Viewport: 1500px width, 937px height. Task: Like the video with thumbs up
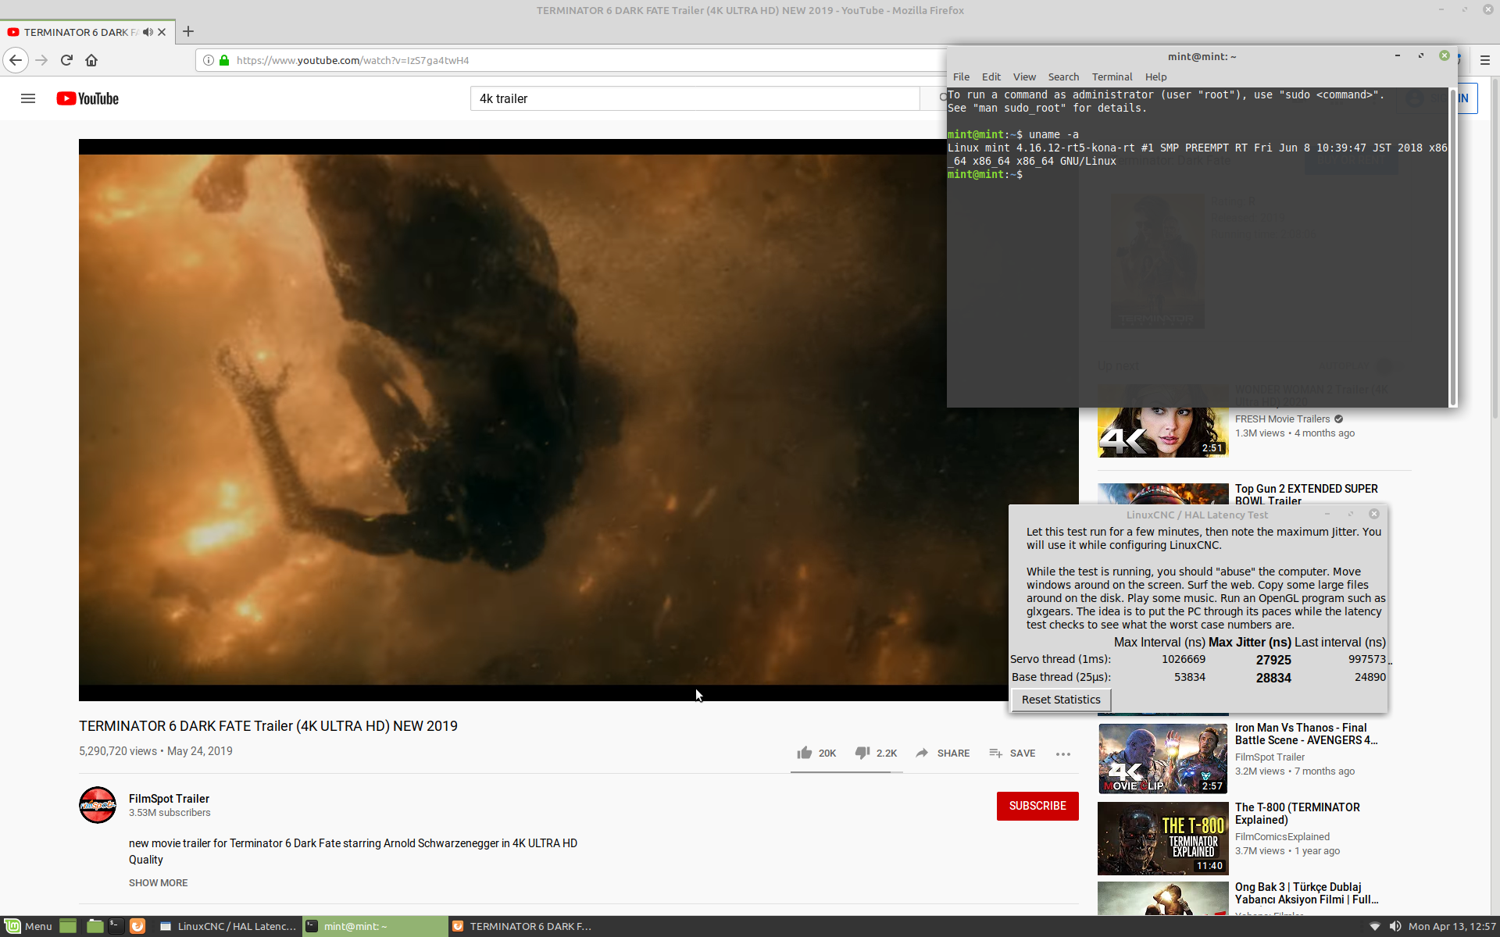coord(816,753)
